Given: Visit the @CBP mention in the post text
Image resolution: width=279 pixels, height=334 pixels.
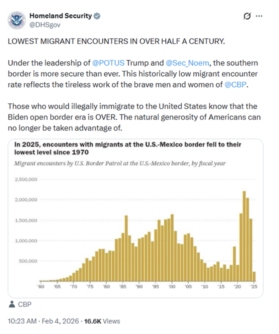Looking at the screenshot, I should point(236,84).
